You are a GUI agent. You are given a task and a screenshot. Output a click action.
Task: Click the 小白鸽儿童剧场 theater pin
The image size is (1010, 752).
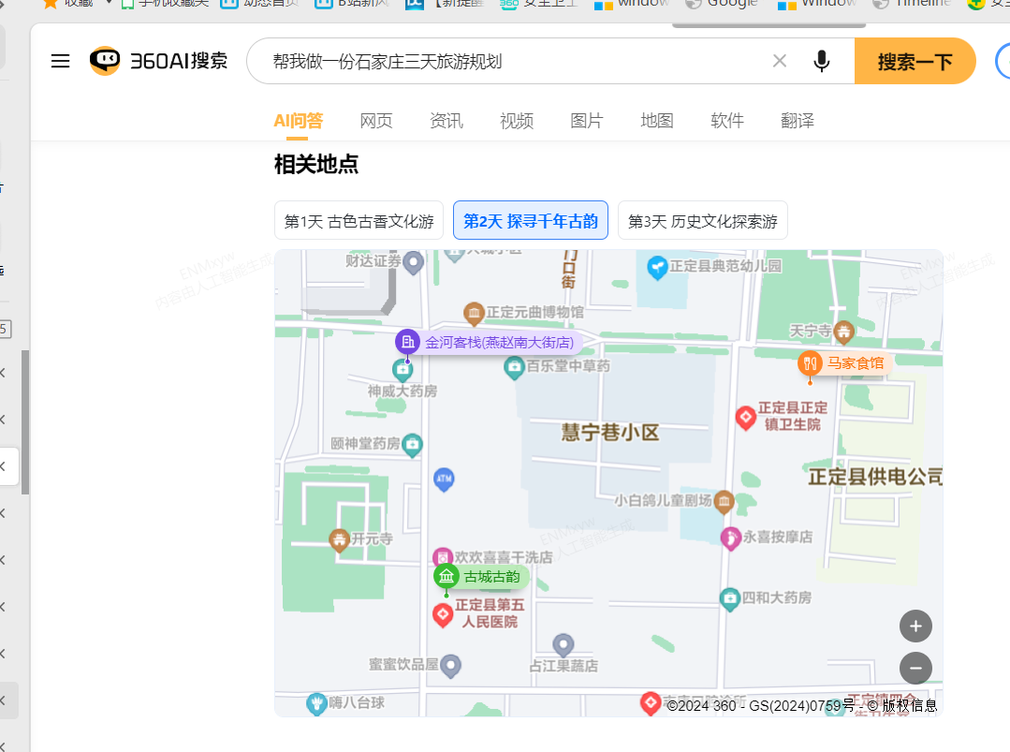[x=724, y=501]
